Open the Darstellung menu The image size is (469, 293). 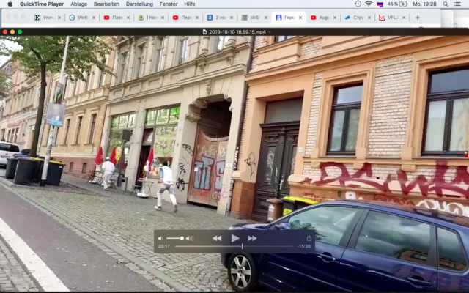[x=139, y=4]
